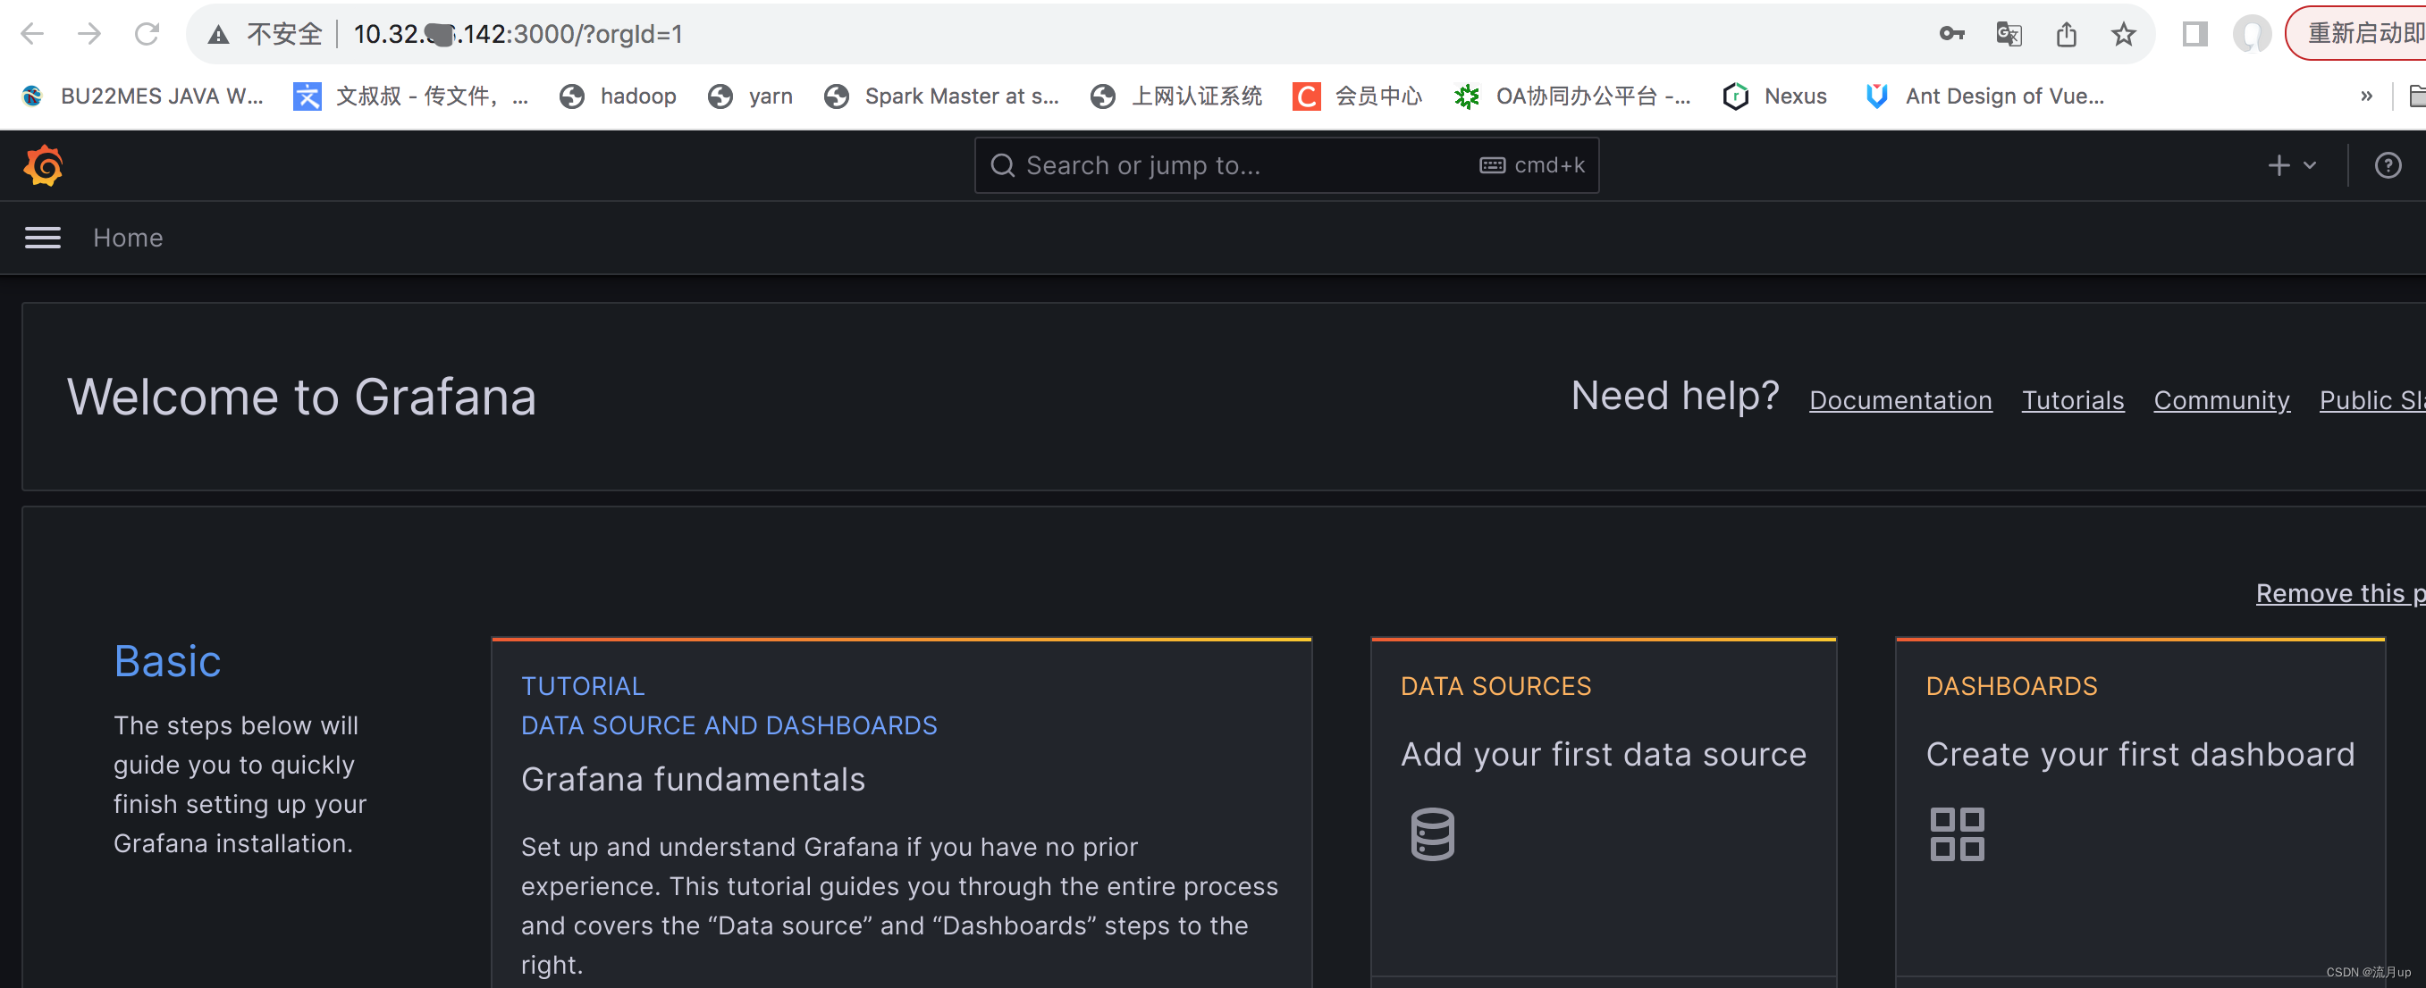This screenshot has height=988, width=2426.
Task: Click in the Search or jump to field
Action: [1286, 165]
